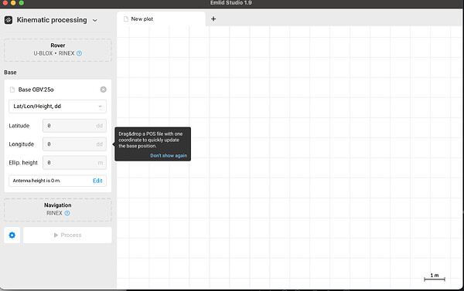464x291 pixels.
Task: Click the New plot document icon
Action: (126, 19)
